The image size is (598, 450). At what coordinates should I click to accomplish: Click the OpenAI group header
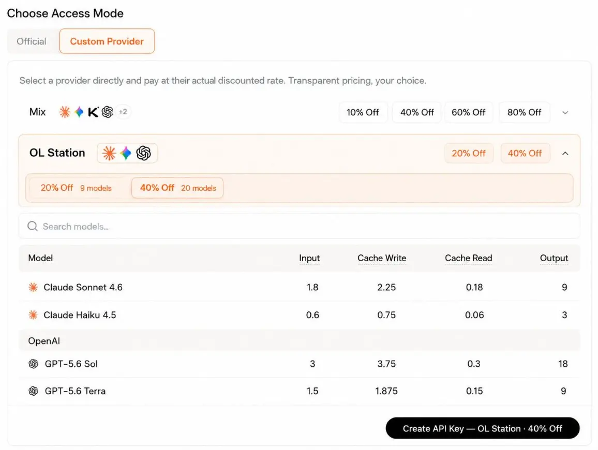pyautogui.click(x=300, y=341)
